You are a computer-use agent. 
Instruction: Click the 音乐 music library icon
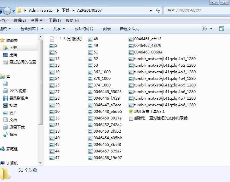click(x=5, y=135)
